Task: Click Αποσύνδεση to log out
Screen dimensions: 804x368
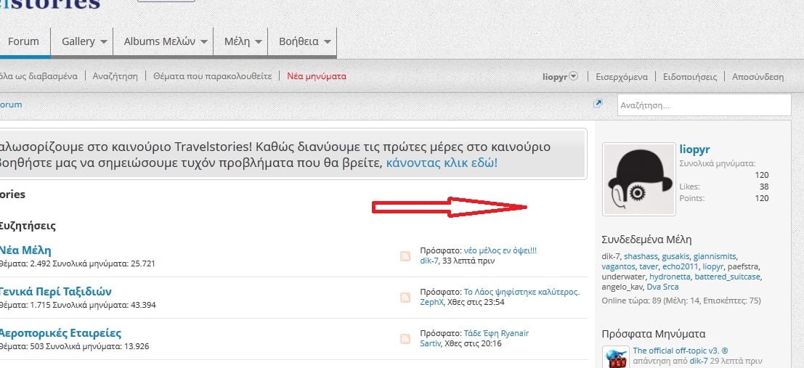Action: click(x=758, y=76)
